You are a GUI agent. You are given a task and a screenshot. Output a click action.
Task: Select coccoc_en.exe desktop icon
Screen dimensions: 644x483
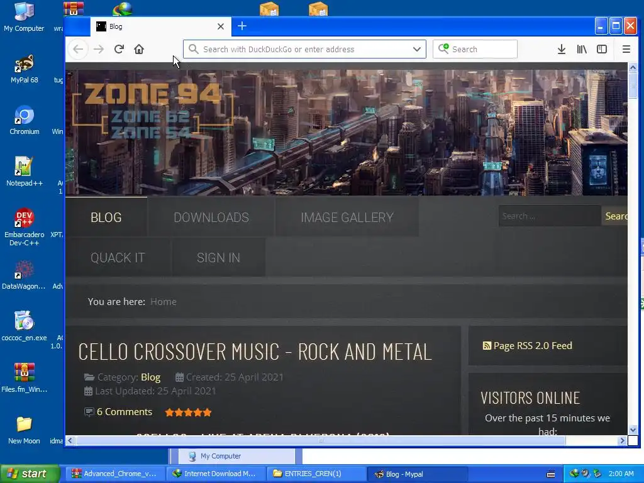click(x=25, y=326)
